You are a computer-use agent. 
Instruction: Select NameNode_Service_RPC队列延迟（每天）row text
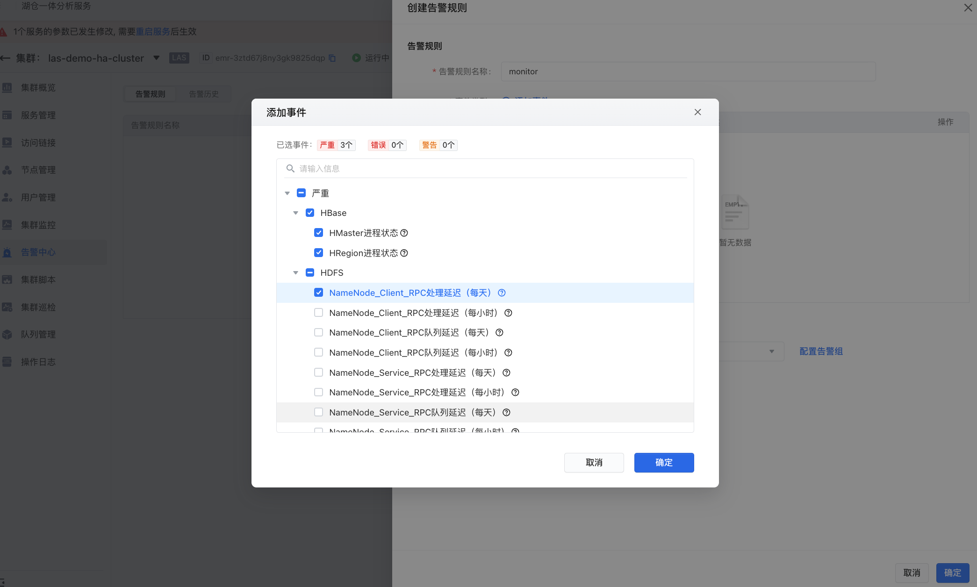[x=412, y=412]
